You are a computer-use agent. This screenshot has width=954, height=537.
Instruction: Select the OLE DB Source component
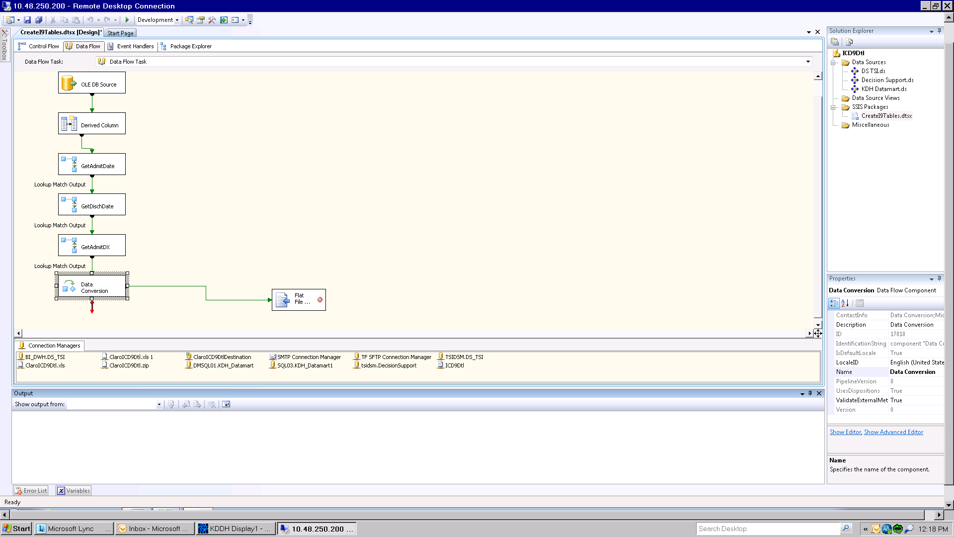tap(92, 83)
